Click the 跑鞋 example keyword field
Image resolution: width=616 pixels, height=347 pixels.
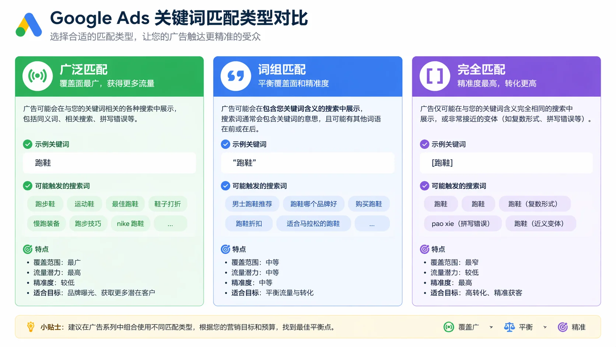[x=109, y=163]
